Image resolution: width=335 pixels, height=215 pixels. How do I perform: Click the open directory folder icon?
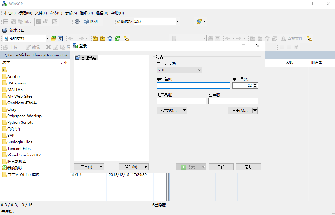tap(53, 38)
